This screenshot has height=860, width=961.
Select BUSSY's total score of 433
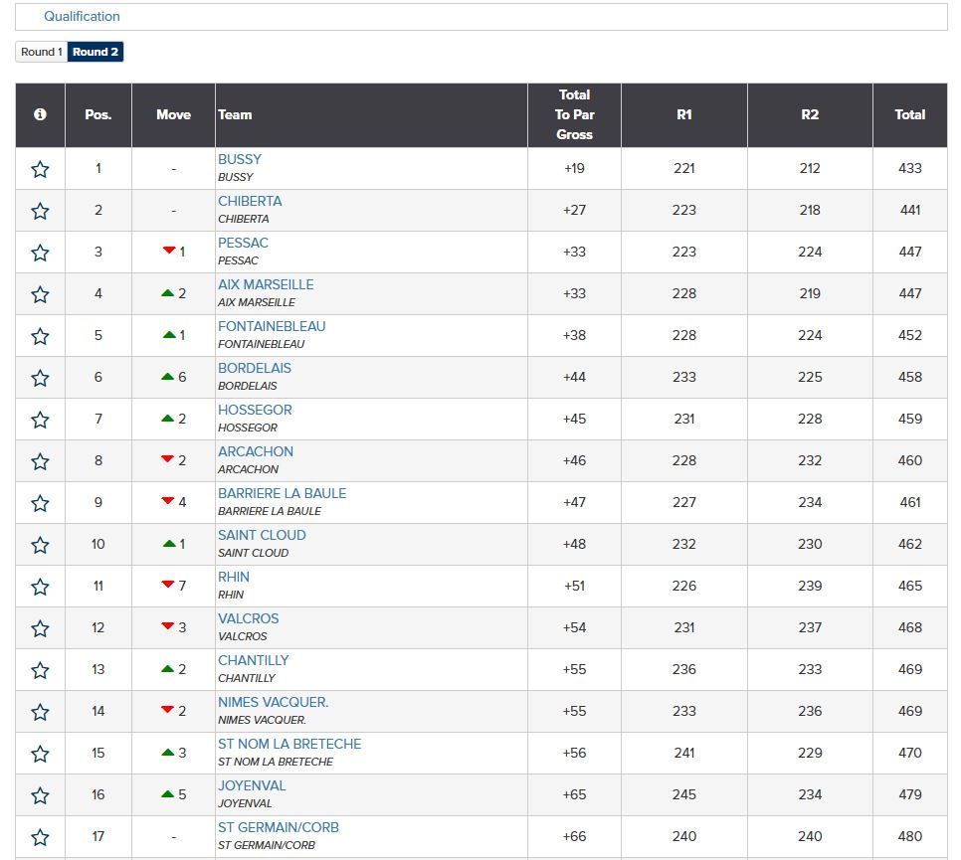(x=910, y=168)
